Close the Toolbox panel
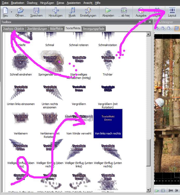Screen dimensions: 180x195 tap(150, 22)
